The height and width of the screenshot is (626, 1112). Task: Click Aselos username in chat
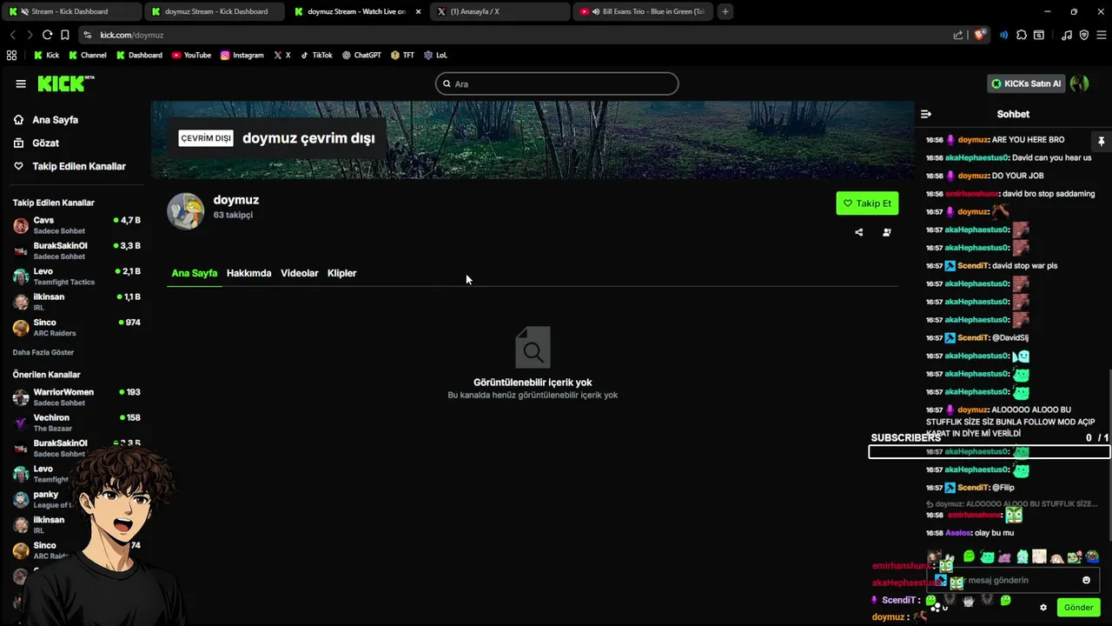[x=958, y=533]
